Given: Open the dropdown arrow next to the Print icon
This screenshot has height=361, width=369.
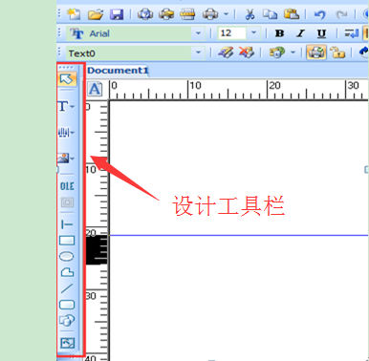Looking at the screenshot, I should click(226, 14).
